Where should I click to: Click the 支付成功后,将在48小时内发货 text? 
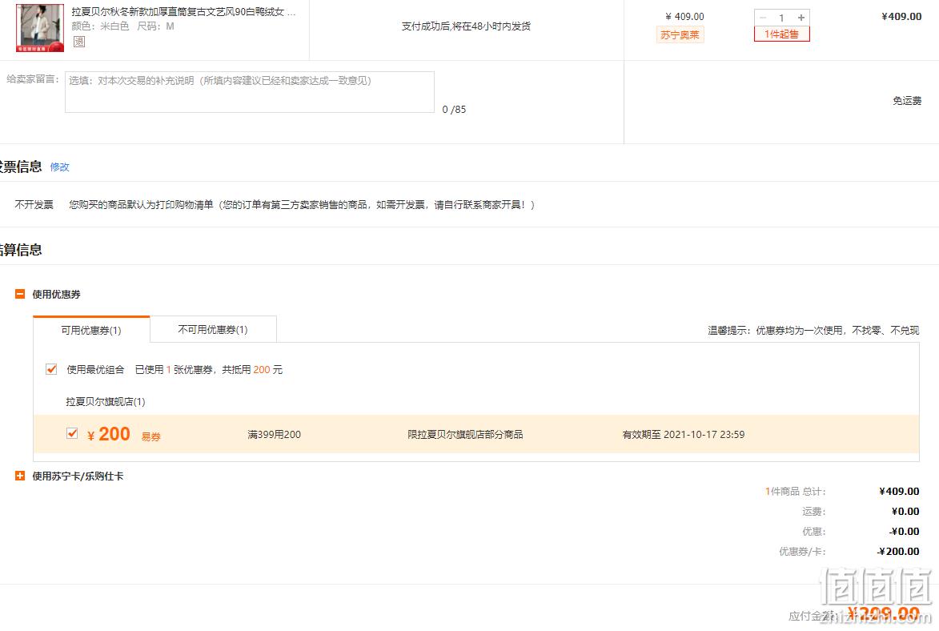point(466,26)
